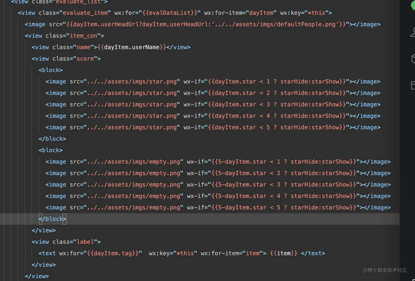Click the defaultPeople.png image source line
Screen dimensions: 415x281
tap(203, 24)
